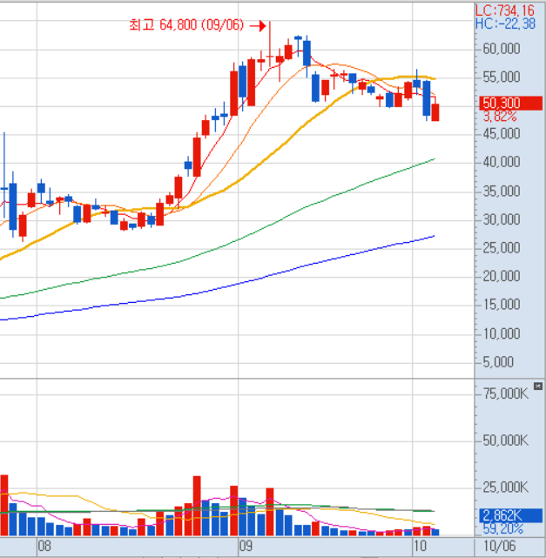Click the '최고 64,800 (09/06)' high annotation
The height and width of the screenshot is (558, 546).
pyautogui.click(x=186, y=25)
